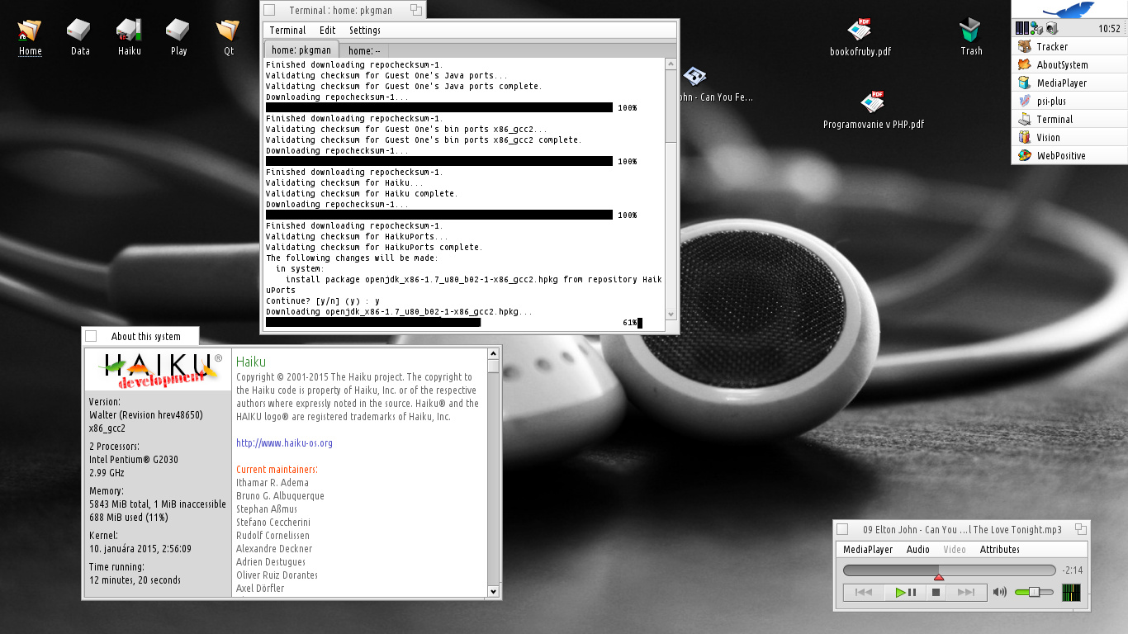Screen dimensions: 1128x634
Task: Click the volume control tray icon
Action: coord(1052,28)
